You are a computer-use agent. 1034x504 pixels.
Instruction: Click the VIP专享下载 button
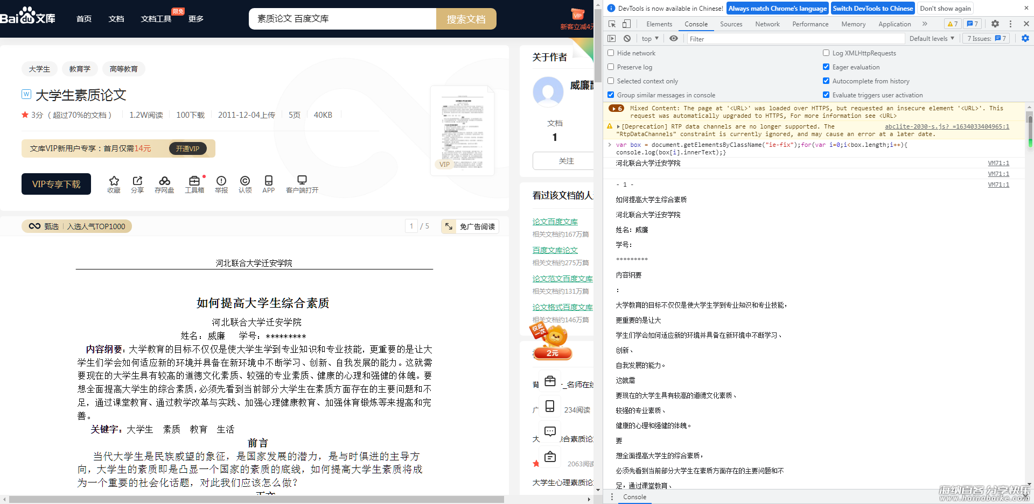56,184
